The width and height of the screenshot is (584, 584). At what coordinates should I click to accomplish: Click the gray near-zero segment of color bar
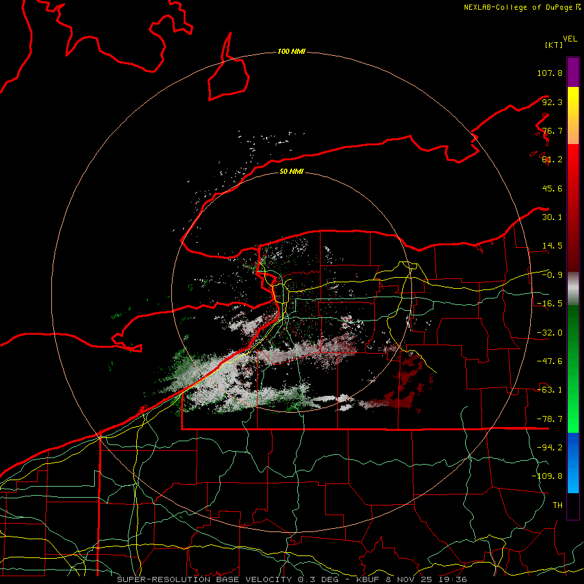coord(573,289)
